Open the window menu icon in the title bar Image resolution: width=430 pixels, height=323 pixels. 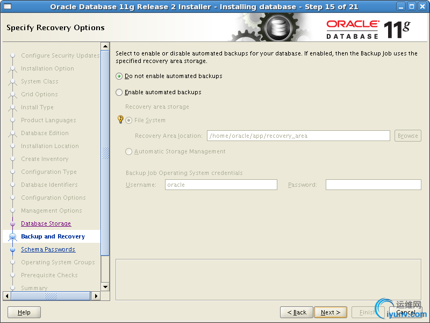point(7,6)
